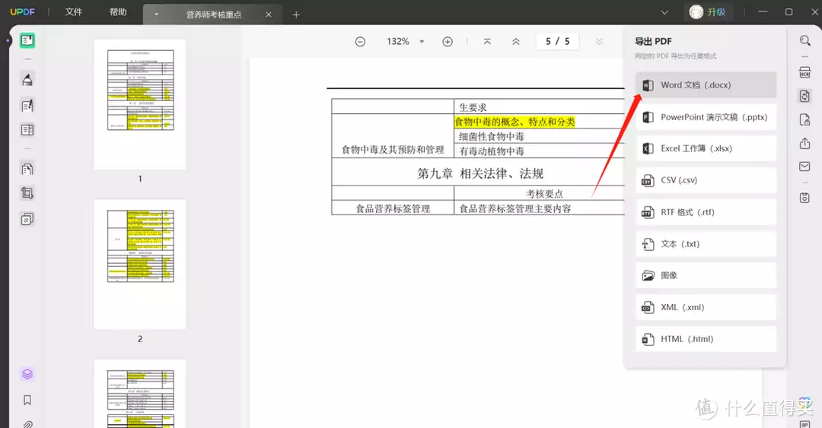Open the Reader mode icon in left sidebar
The image size is (822, 428).
pos(27,41)
